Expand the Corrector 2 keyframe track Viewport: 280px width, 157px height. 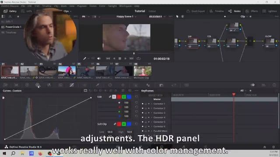pyautogui.click(x=152, y=108)
